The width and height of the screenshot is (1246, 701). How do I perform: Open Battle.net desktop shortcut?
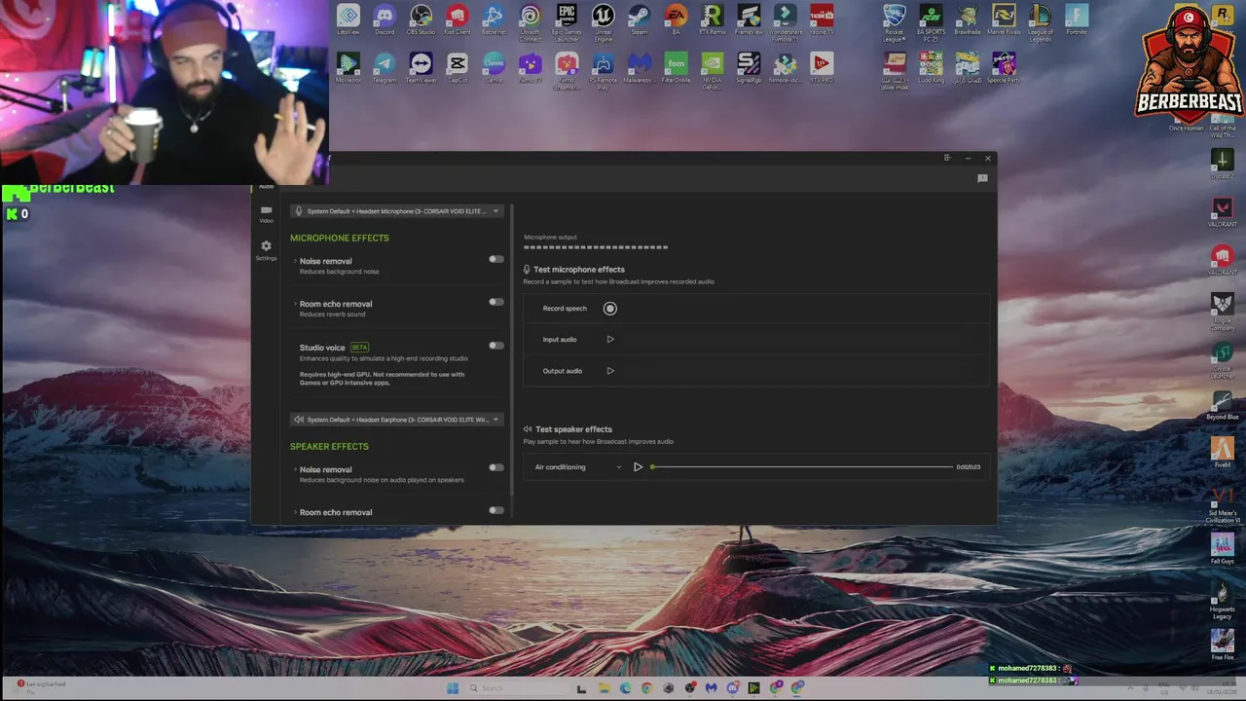point(494,19)
